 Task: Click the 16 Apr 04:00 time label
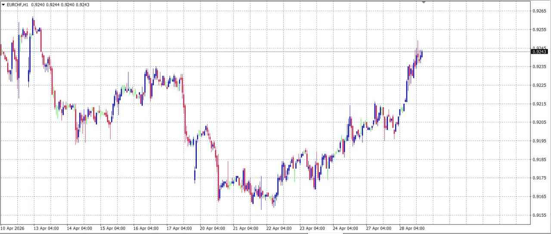click(x=146, y=228)
